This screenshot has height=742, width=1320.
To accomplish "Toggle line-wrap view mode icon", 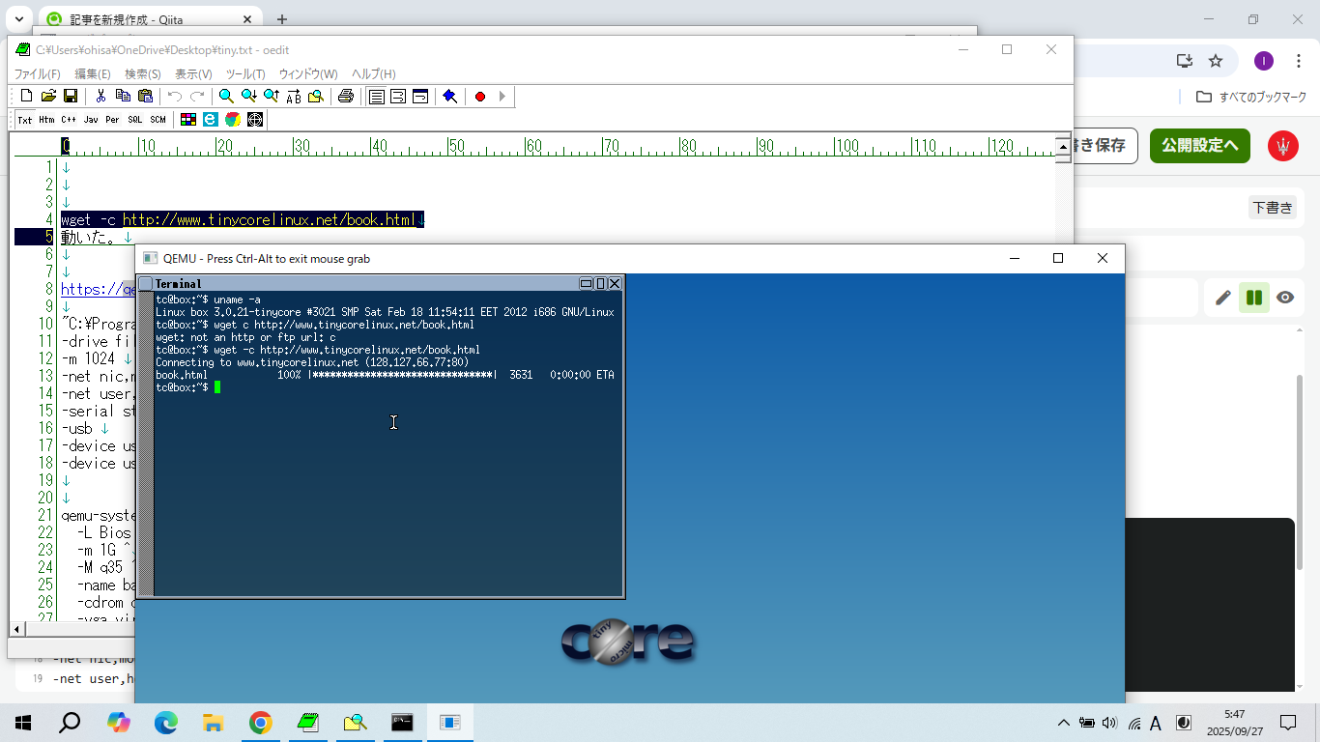I will (x=398, y=96).
